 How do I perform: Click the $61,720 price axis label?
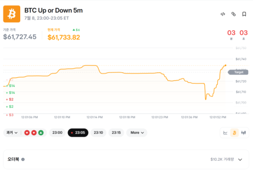(x=241, y=81)
